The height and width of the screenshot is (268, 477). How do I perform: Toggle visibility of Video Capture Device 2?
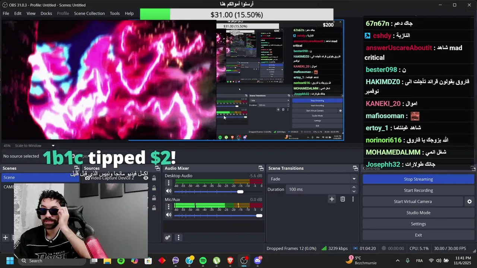[x=146, y=178]
